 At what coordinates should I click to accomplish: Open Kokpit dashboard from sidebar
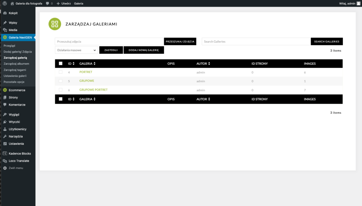coord(13,13)
